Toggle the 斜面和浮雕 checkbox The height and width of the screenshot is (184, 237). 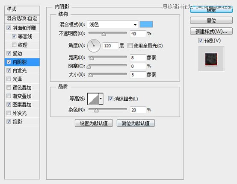[x=9, y=28]
